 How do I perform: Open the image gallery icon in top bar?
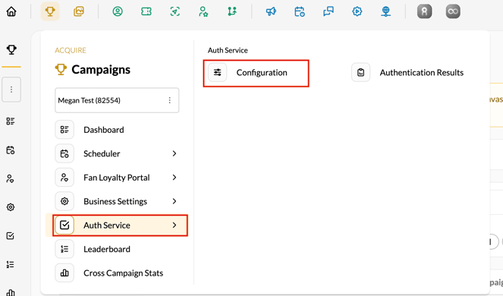coord(79,11)
